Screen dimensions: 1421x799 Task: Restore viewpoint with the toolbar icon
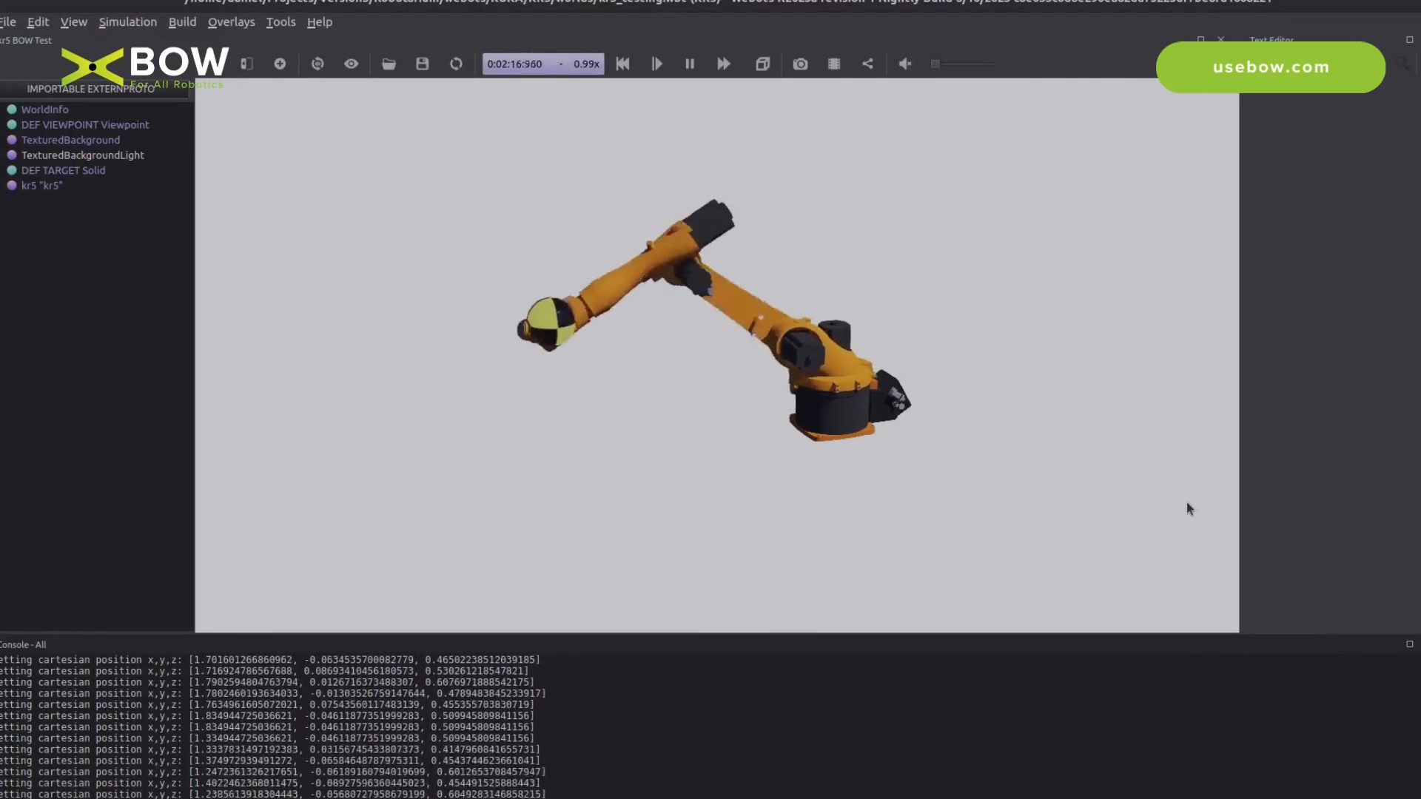pos(318,64)
